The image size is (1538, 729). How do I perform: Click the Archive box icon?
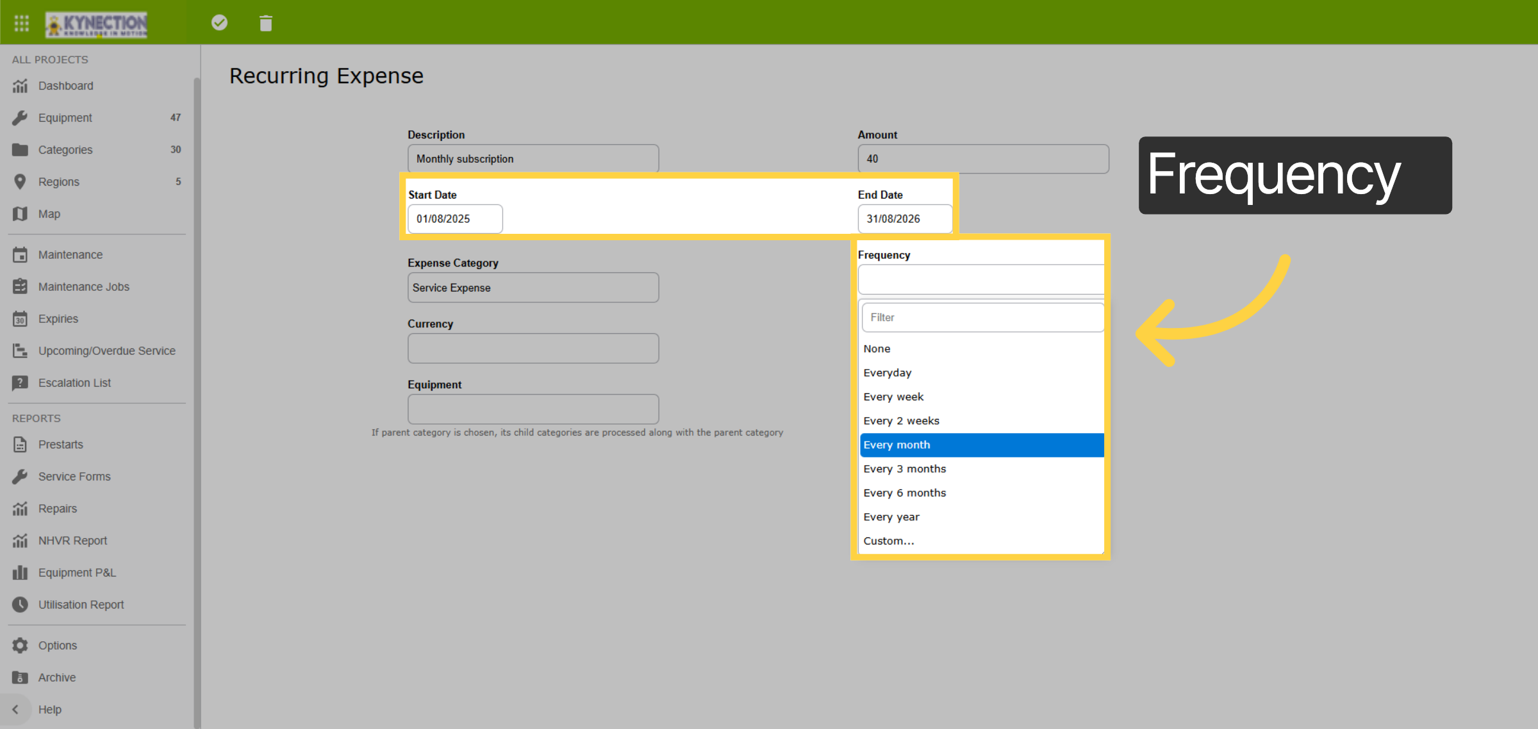21,678
